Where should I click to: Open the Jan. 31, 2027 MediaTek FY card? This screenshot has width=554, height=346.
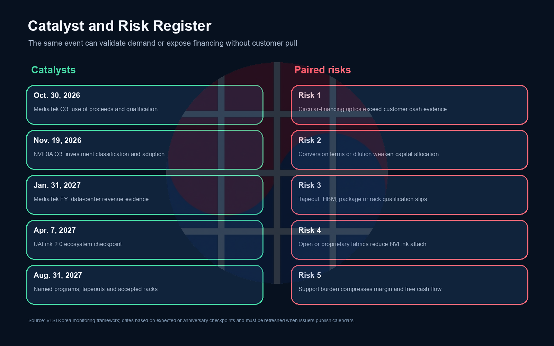[x=145, y=195]
